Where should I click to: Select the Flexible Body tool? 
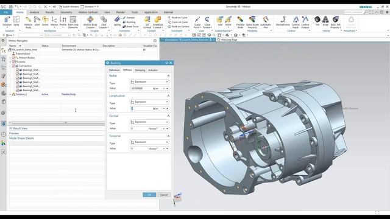pos(240,22)
